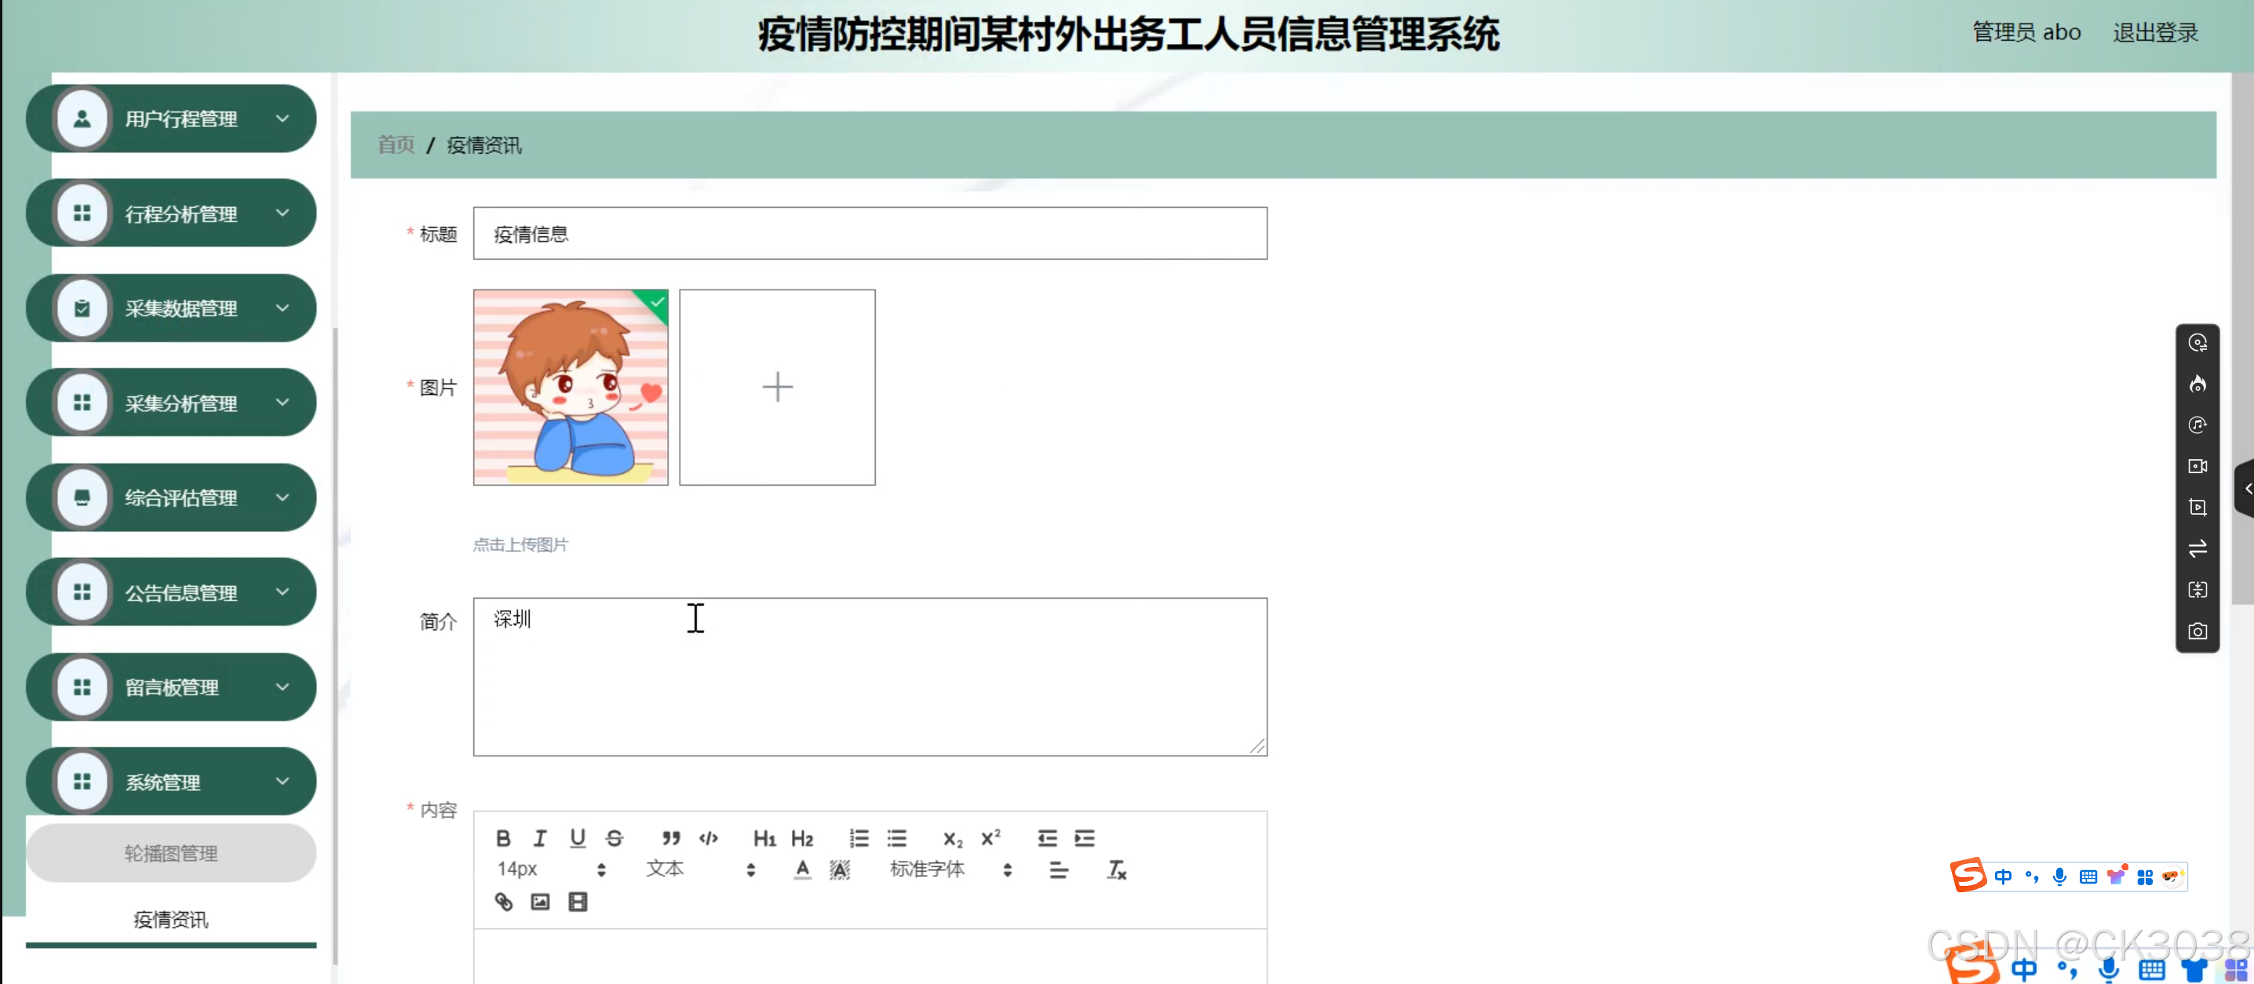This screenshot has width=2254, height=984.
Task: Click the blockquote icon in editor toolbar
Action: (670, 838)
